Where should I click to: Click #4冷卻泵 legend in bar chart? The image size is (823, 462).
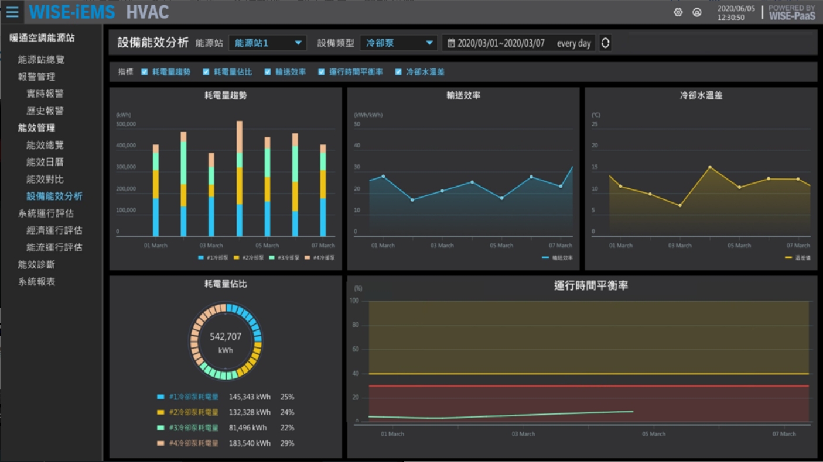[x=320, y=258]
